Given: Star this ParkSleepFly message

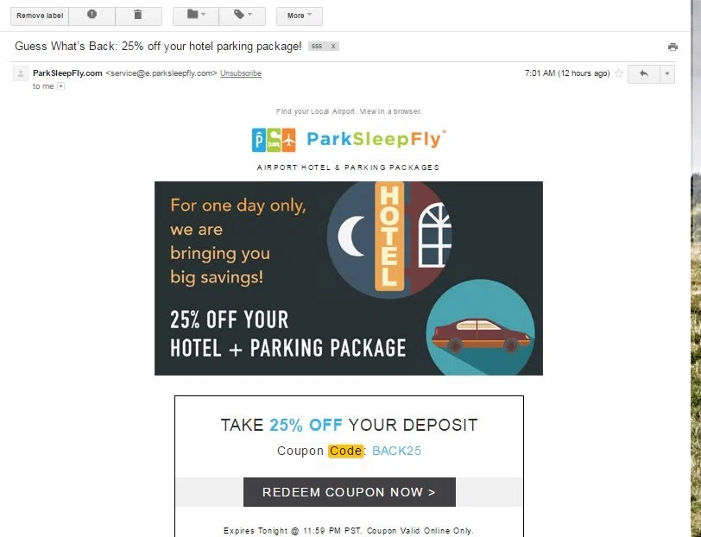Looking at the screenshot, I should pyautogui.click(x=619, y=73).
